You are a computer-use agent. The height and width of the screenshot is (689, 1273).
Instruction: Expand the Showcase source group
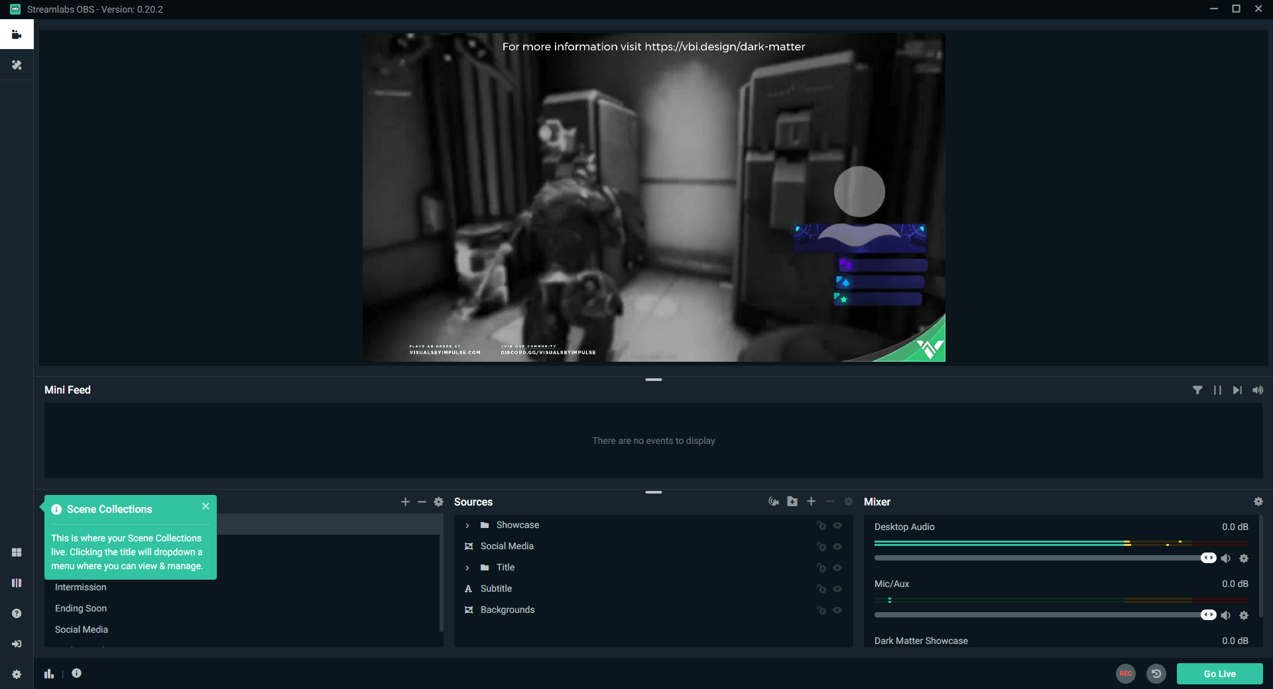coord(467,525)
